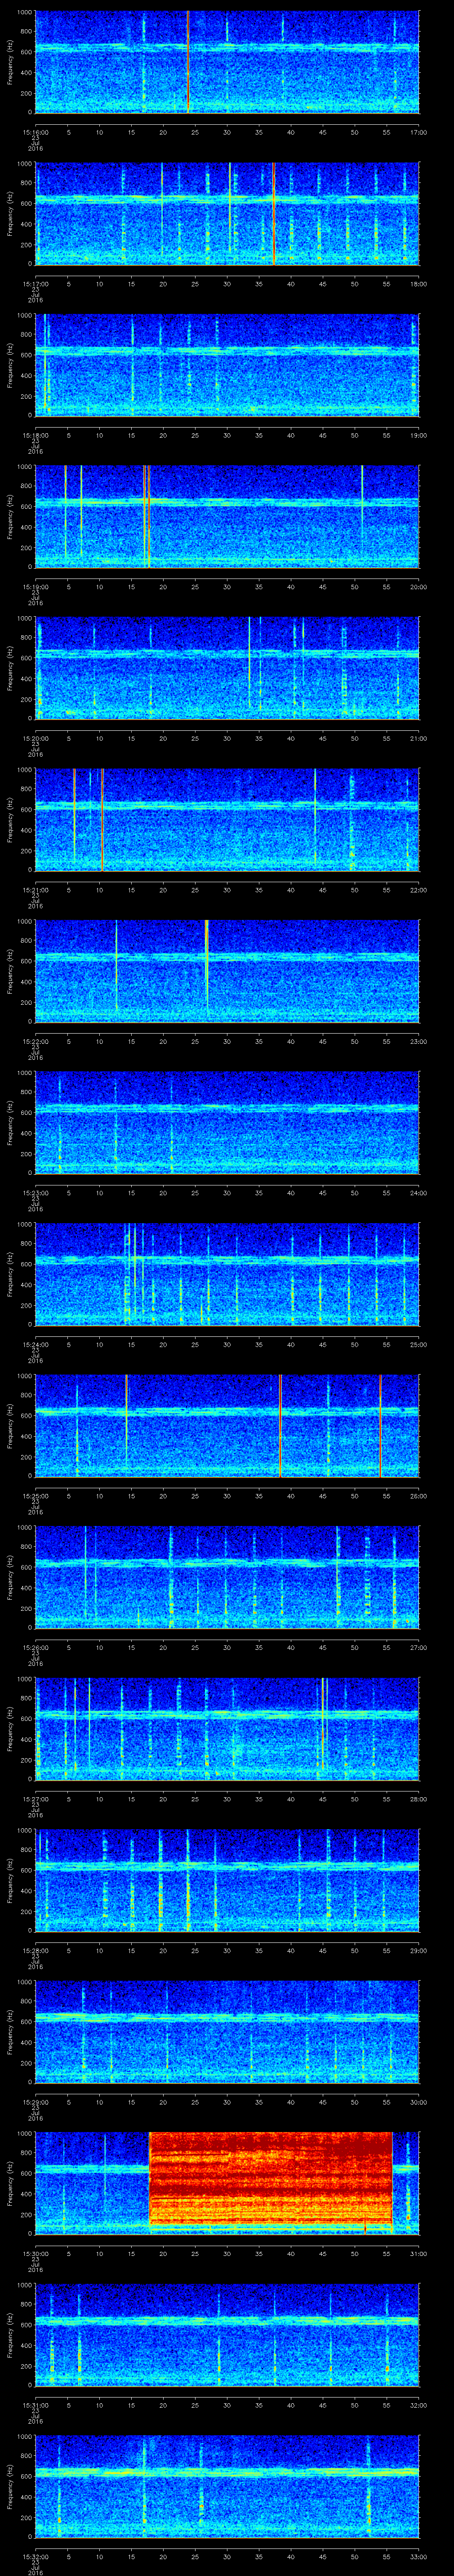Click the '15:27:00' start time label

35,1798
